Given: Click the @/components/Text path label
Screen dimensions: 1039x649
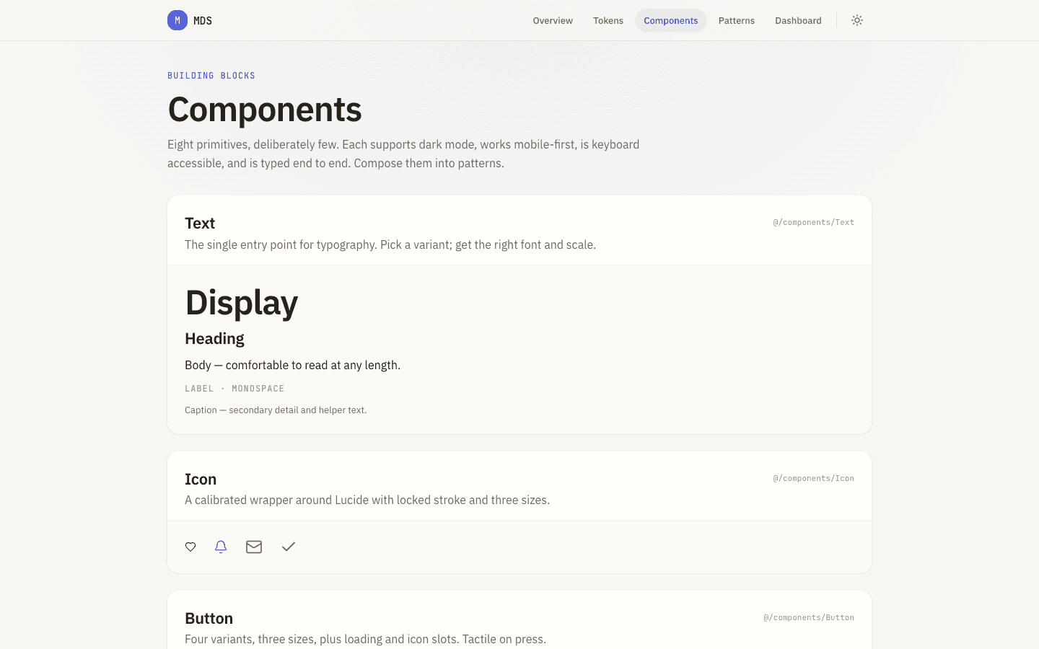Looking at the screenshot, I should 813,222.
